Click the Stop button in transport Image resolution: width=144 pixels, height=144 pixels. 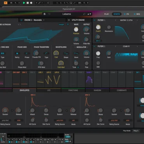click(x=28, y=3)
